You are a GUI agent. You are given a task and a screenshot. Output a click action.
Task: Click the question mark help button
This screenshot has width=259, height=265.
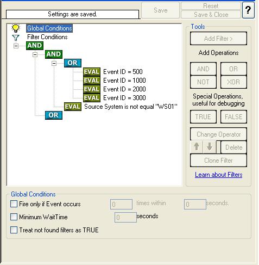[248, 10]
